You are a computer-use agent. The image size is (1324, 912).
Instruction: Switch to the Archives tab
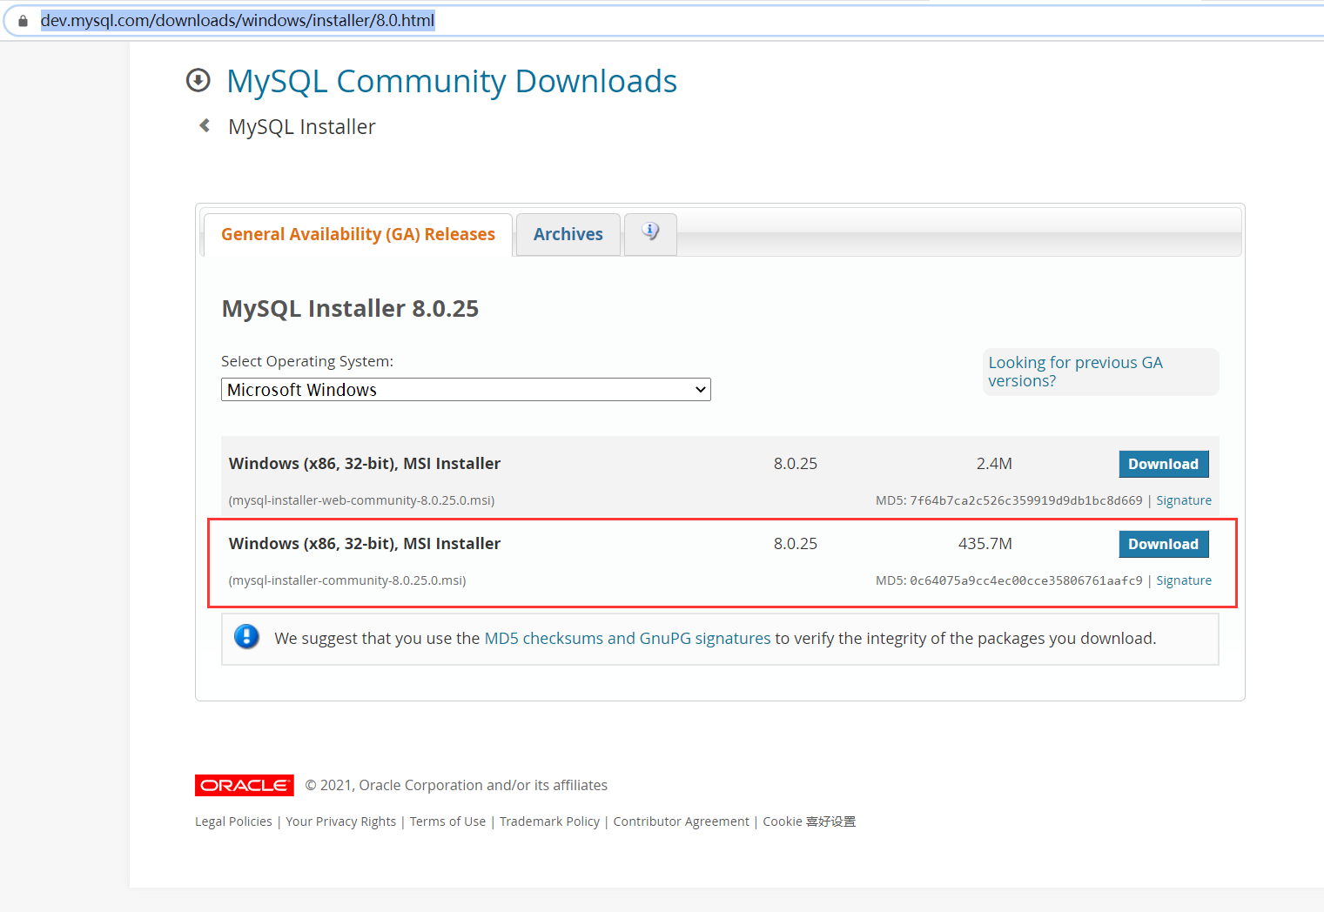click(568, 234)
